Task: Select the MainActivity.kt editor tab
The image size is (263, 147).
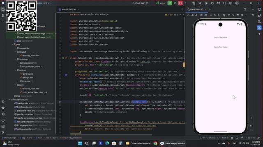Action: [x=69, y=9]
